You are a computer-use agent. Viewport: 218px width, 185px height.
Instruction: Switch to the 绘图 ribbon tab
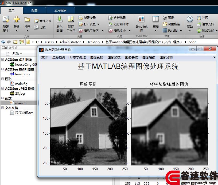[34, 10]
